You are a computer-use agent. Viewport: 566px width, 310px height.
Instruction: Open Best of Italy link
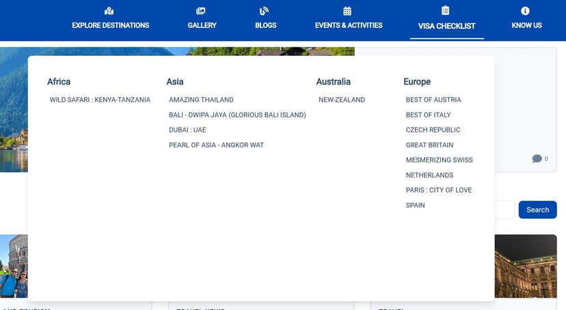(428, 115)
